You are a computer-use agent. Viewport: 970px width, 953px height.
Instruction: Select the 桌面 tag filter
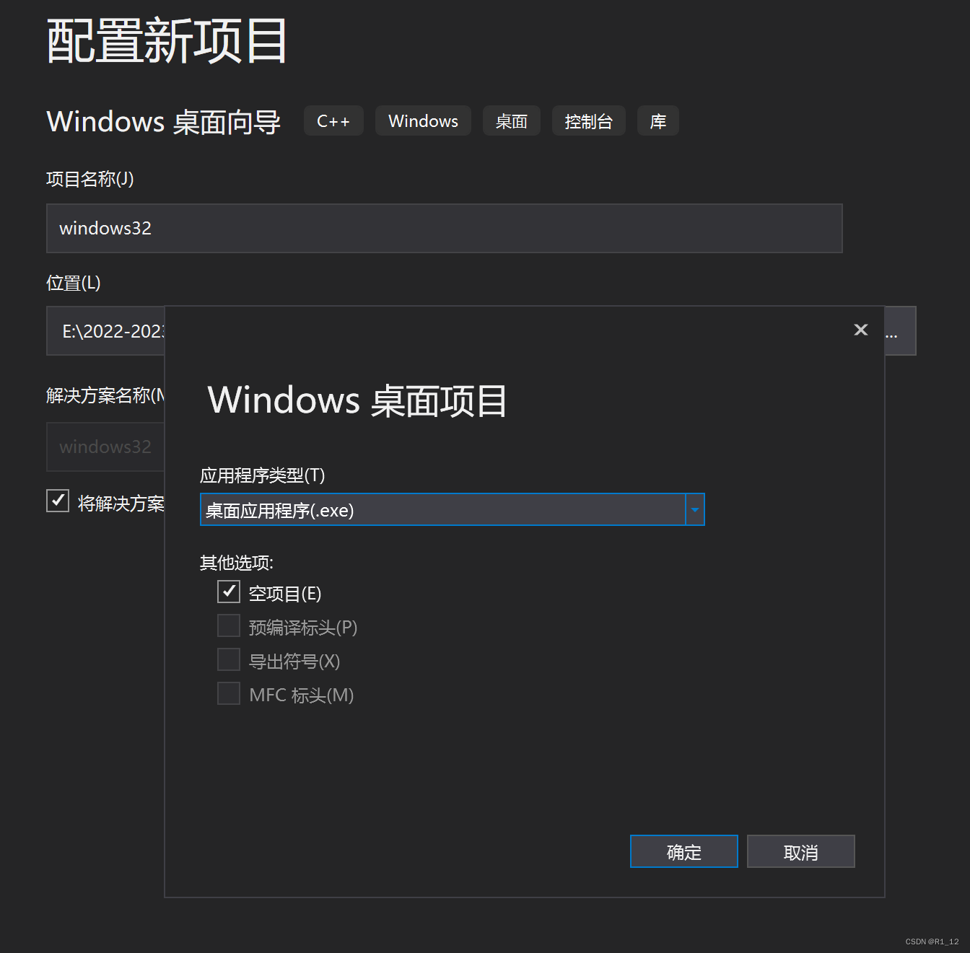511,120
